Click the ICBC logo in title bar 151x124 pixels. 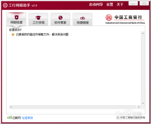(5, 5)
